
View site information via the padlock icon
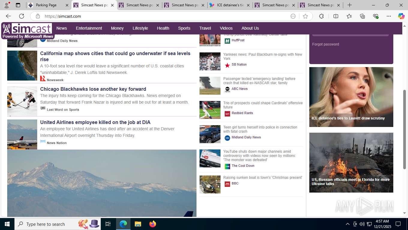[x=37, y=16]
